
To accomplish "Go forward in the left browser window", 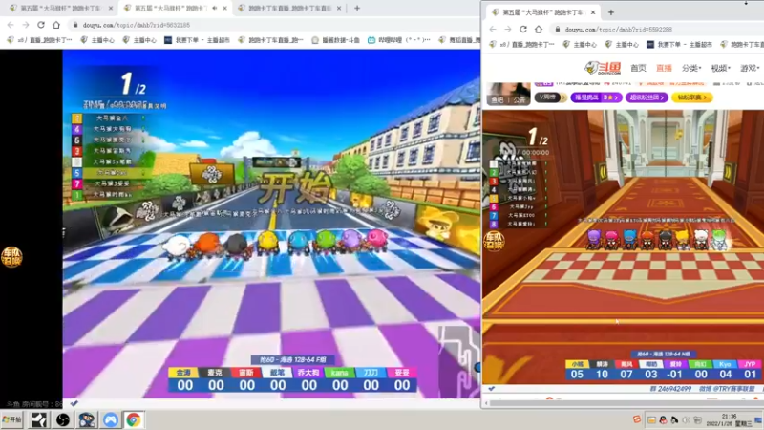I will [26, 25].
